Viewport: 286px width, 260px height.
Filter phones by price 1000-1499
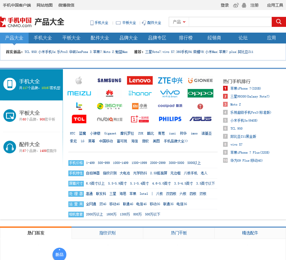121,163
